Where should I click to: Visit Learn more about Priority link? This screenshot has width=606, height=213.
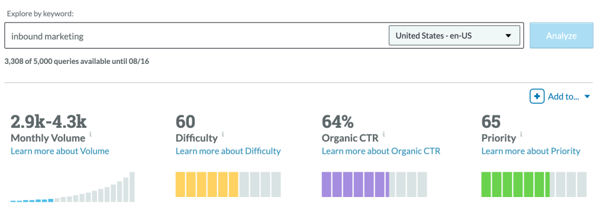click(531, 151)
